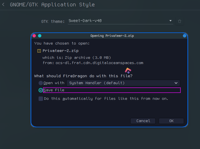200x149 pixels.
Task: Click the trash icon beside GTK theme
Action: tap(179, 21)
